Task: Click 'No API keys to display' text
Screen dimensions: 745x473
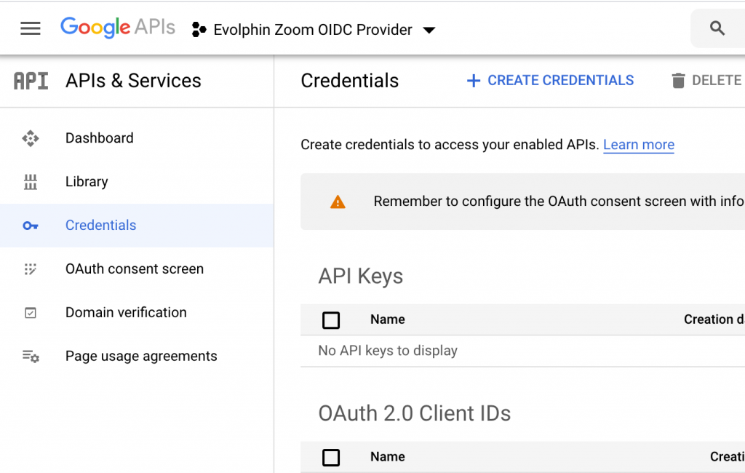Action: 388,351
